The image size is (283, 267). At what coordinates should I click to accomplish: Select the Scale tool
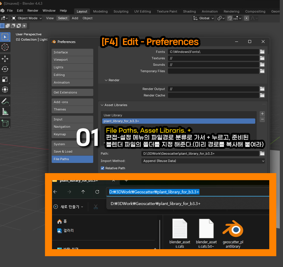5,79
